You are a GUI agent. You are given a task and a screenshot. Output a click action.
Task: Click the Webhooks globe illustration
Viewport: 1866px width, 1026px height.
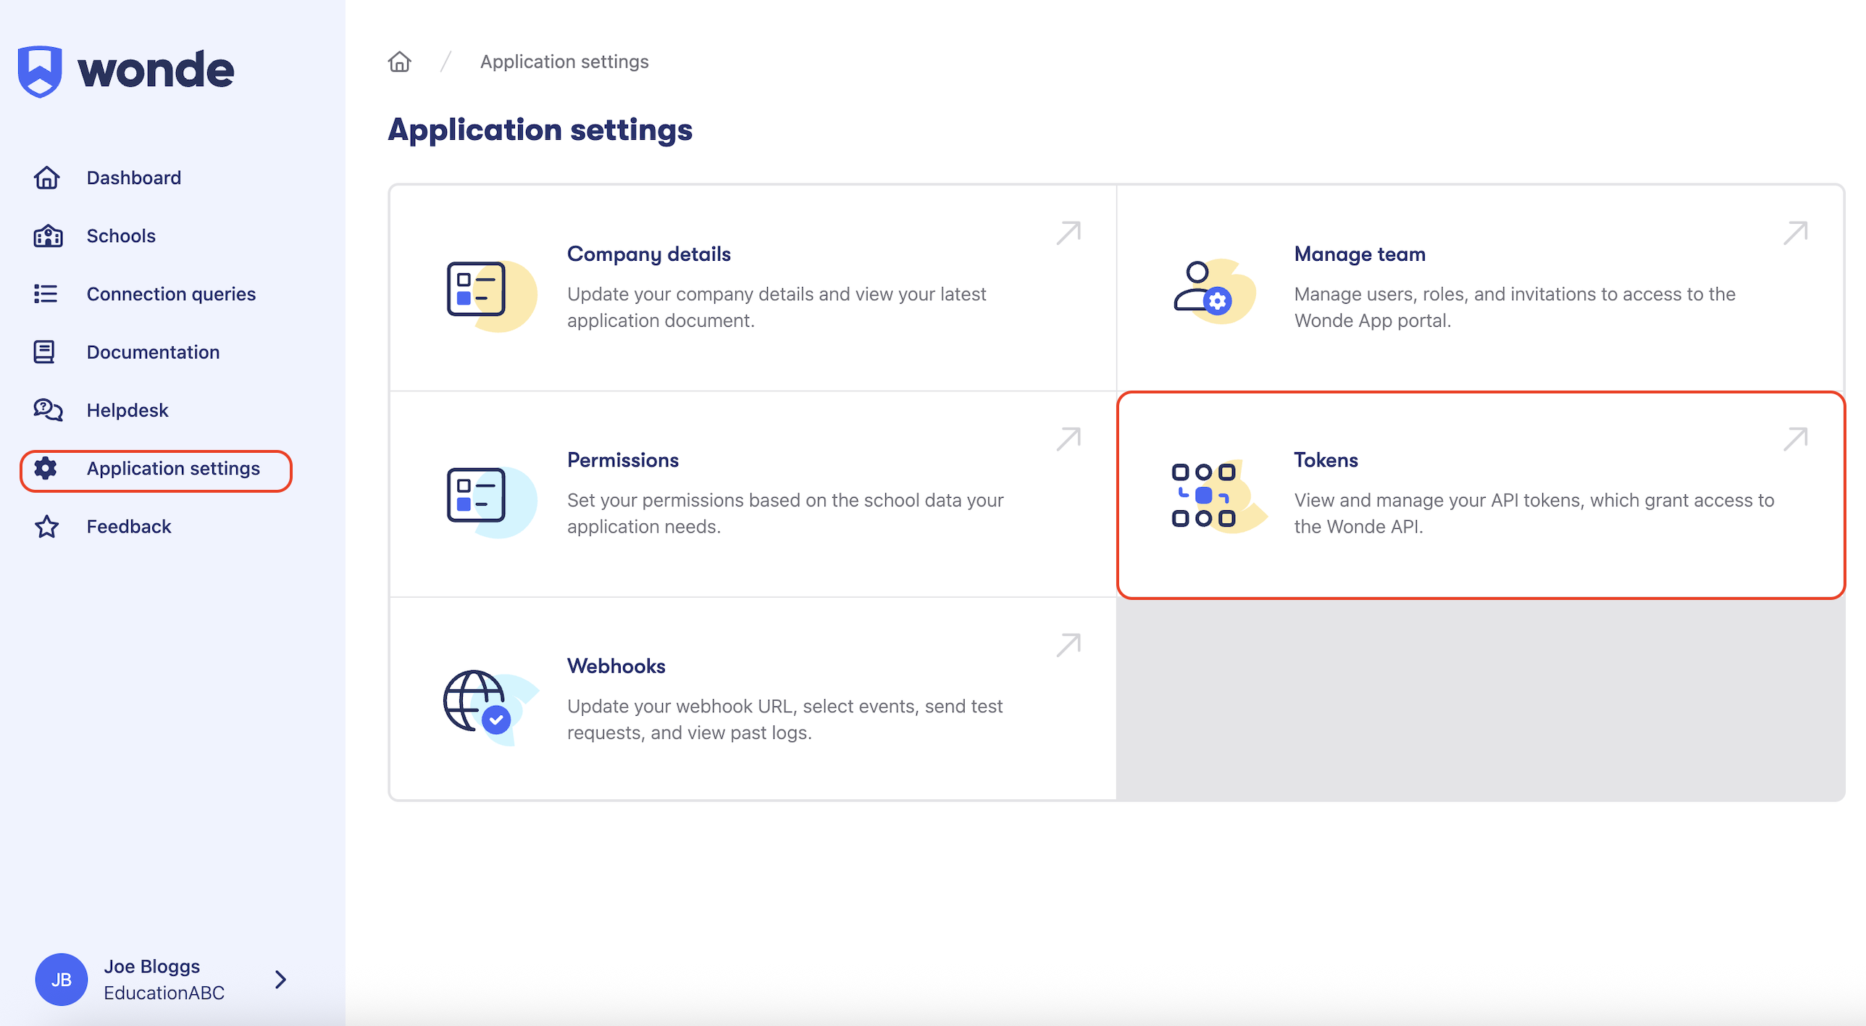click(x=490, y=707)
